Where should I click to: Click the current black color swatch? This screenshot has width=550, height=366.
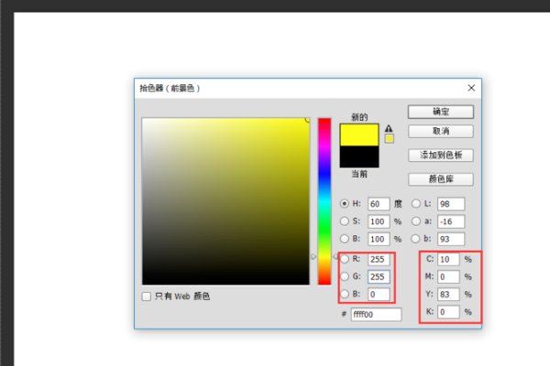(x=358, y=156)
